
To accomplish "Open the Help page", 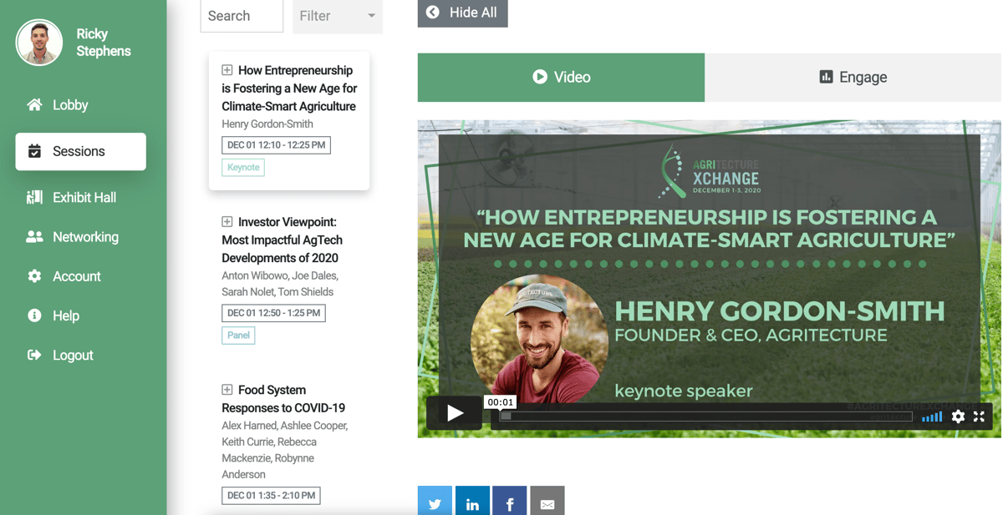I will pyautogui.click(x=66, y=316).
